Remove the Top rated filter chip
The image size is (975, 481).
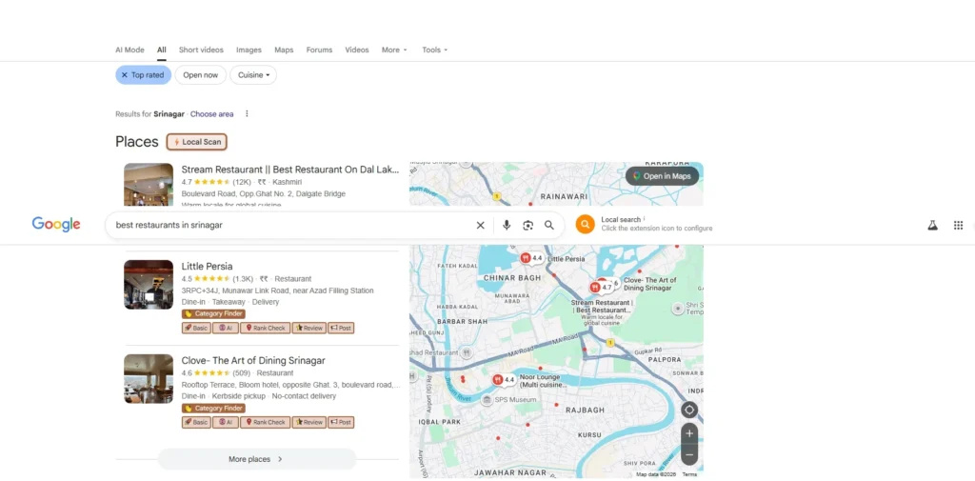pos(124,75)
